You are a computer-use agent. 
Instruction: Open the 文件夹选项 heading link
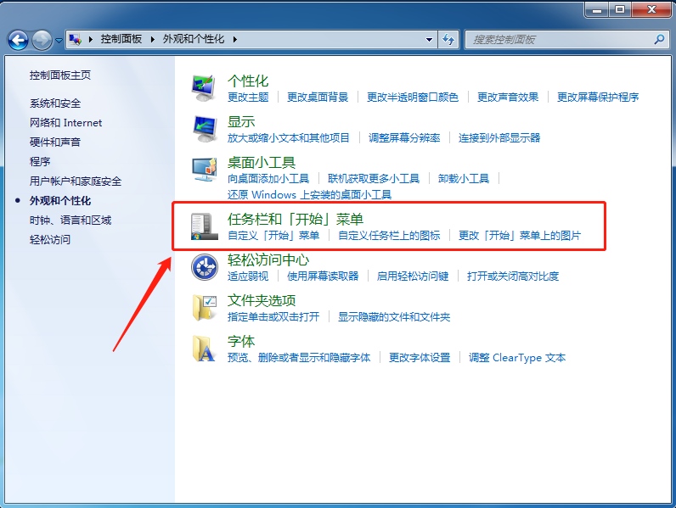coord(262,300)
